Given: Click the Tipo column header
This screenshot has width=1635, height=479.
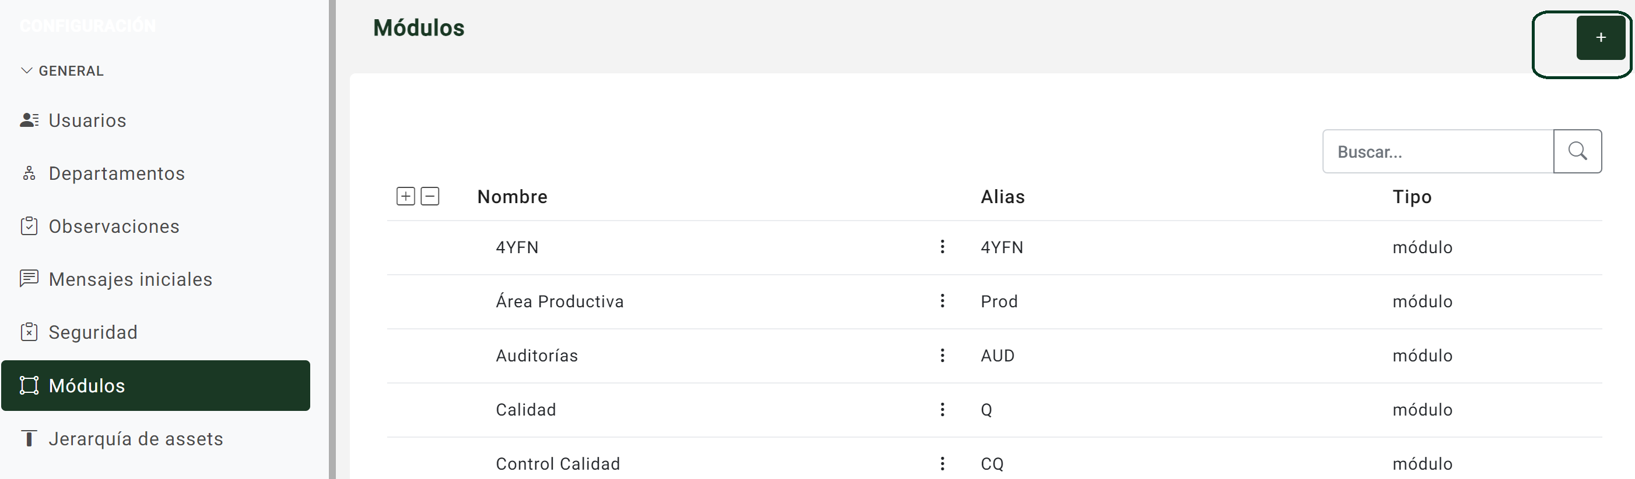Looking at the screenshot, I should point(1412,197).
